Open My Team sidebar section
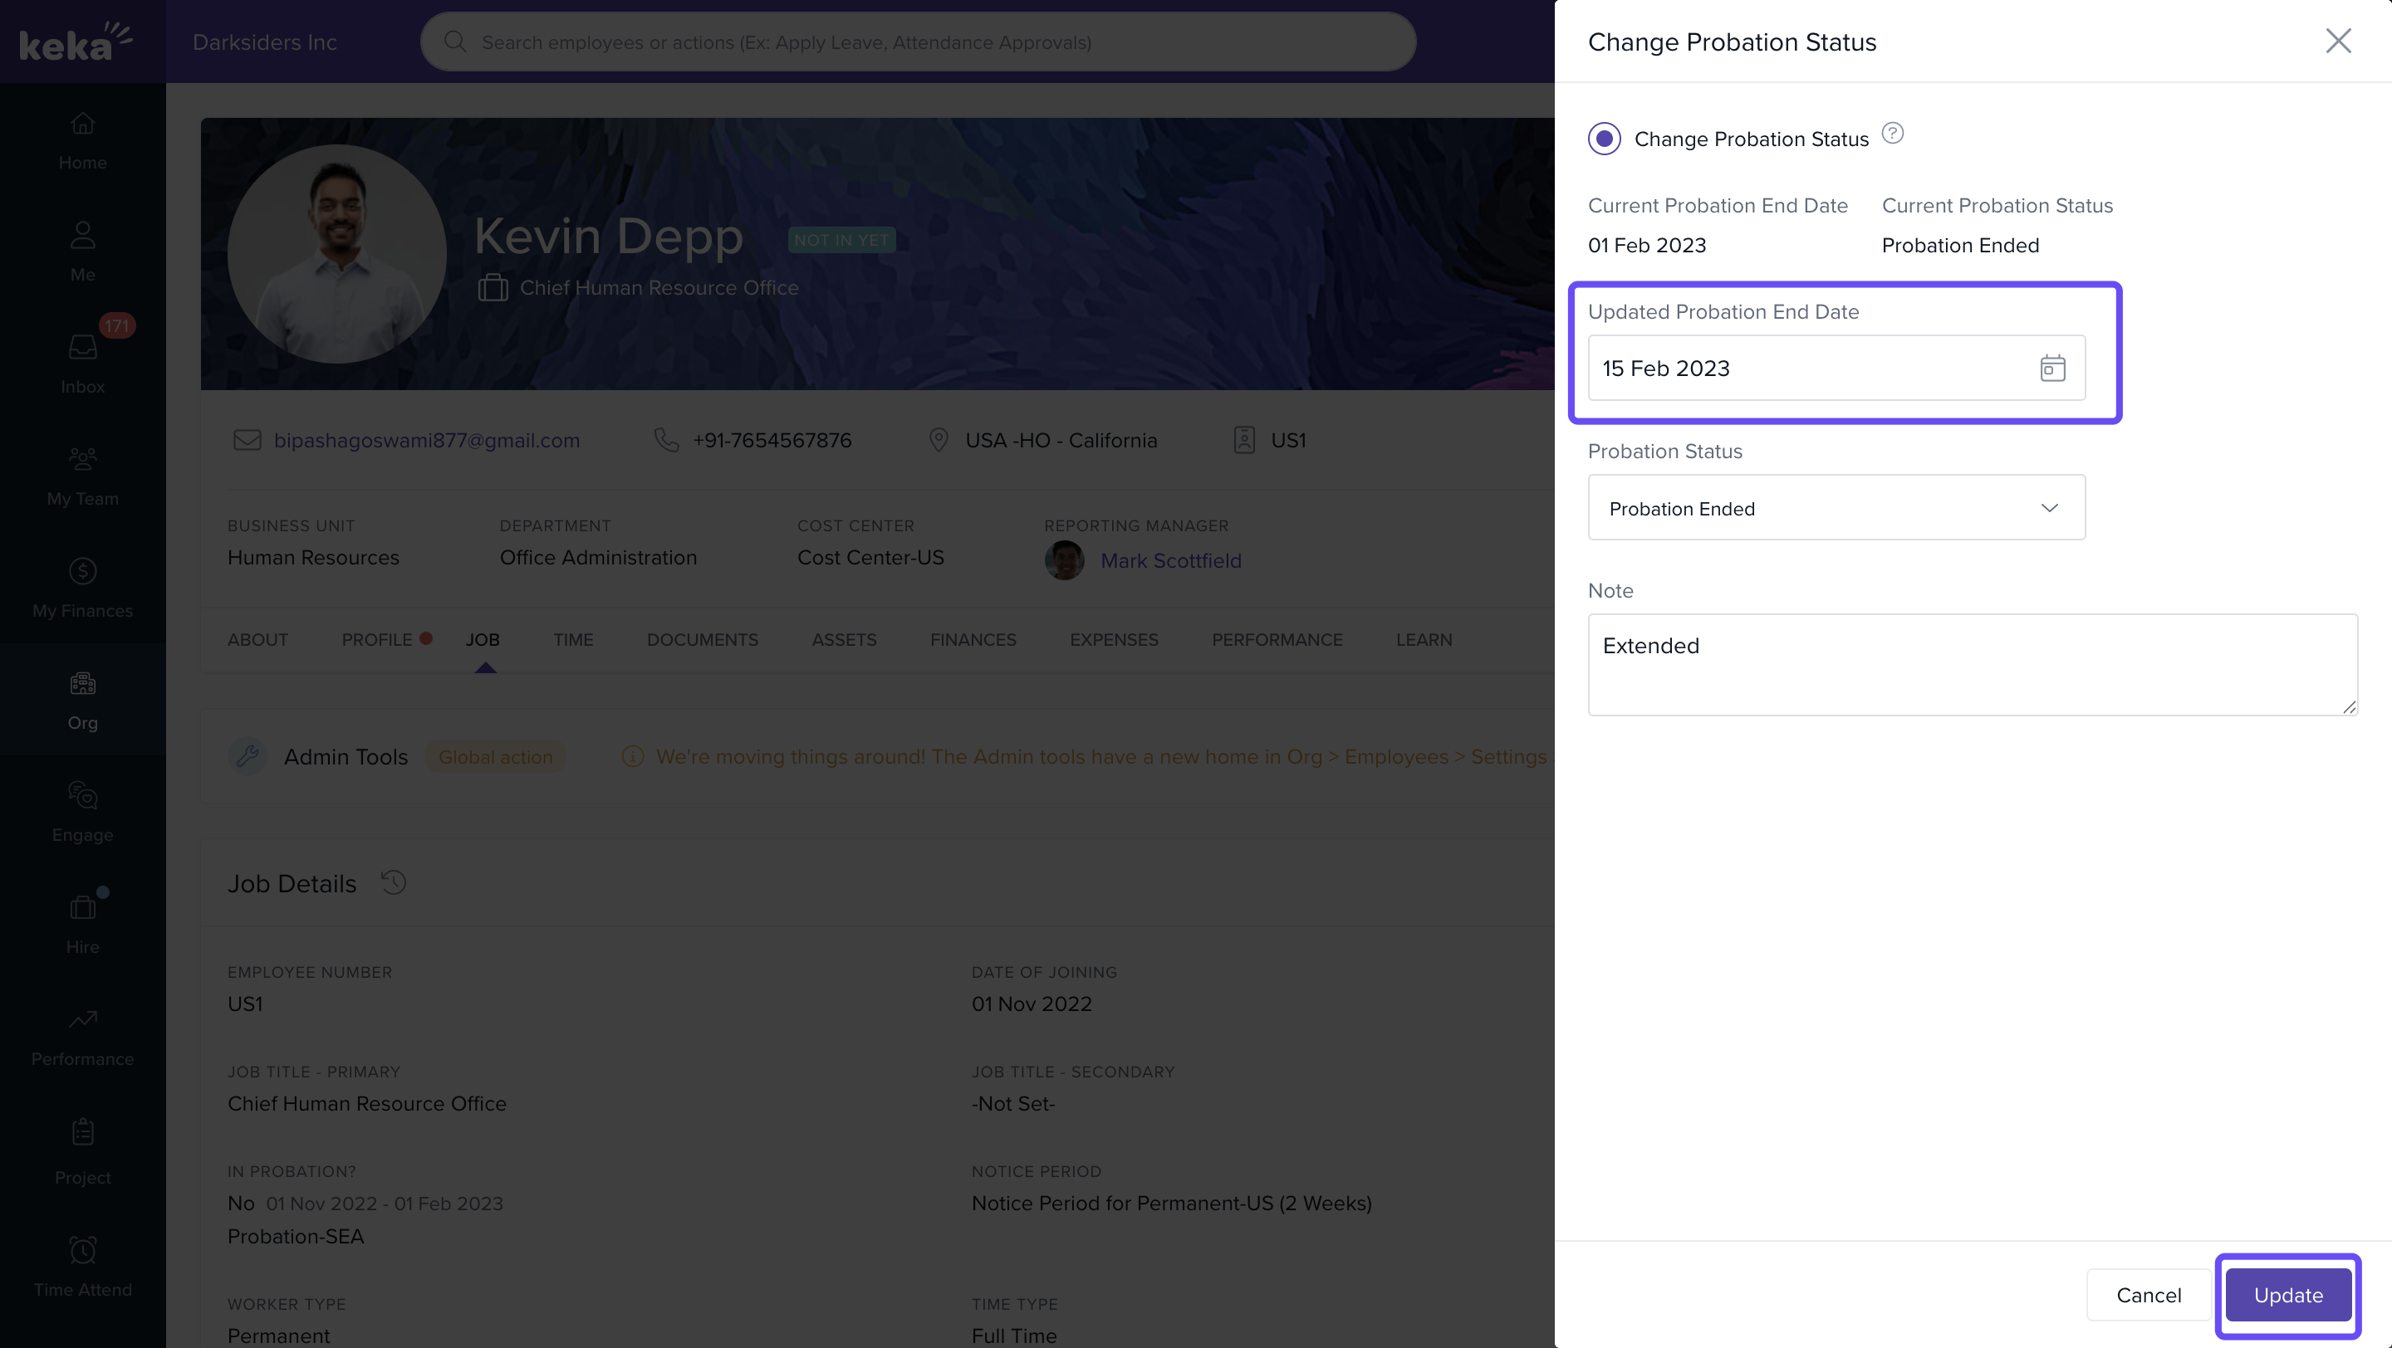This screenshot has width=2392, height=1348. (x=83, y=474)
